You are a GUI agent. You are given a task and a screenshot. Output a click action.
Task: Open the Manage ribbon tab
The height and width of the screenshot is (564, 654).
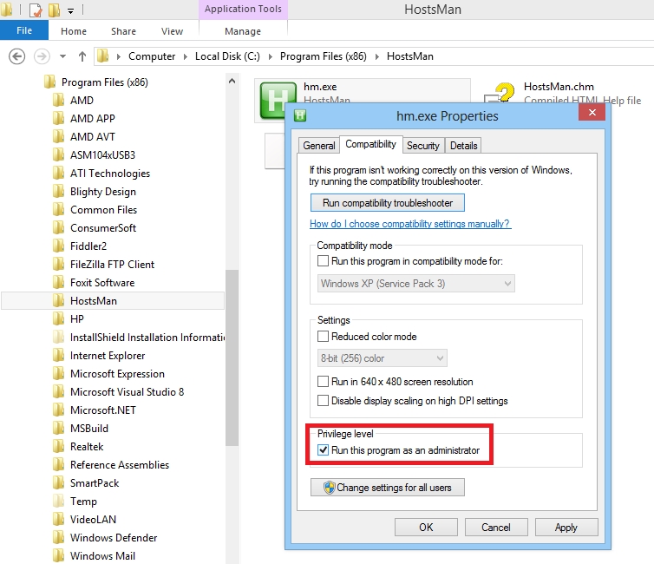coord(243,31)
